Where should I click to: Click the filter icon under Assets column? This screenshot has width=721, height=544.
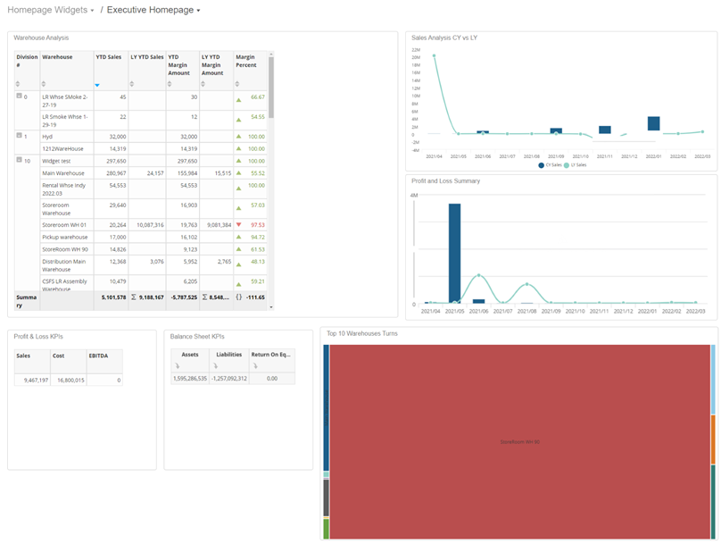click(177, 366)
